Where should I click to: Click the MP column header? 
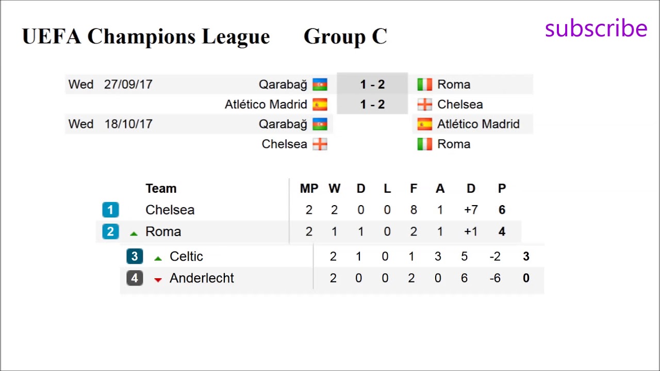point(309,189)
